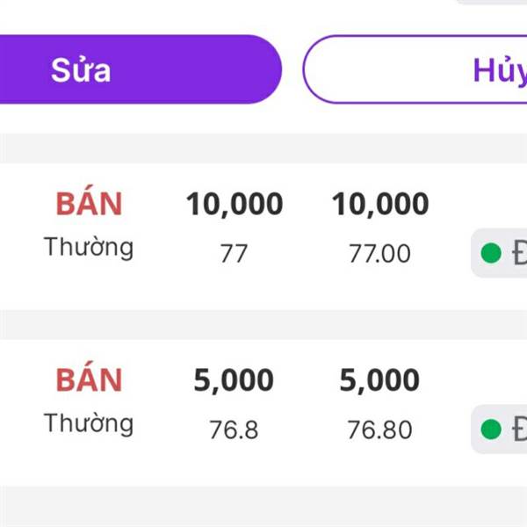Screen dimensions: 527x527
Task: Tap the matched price 76.80
Action: pyautogui.click(x=379, y=430)
